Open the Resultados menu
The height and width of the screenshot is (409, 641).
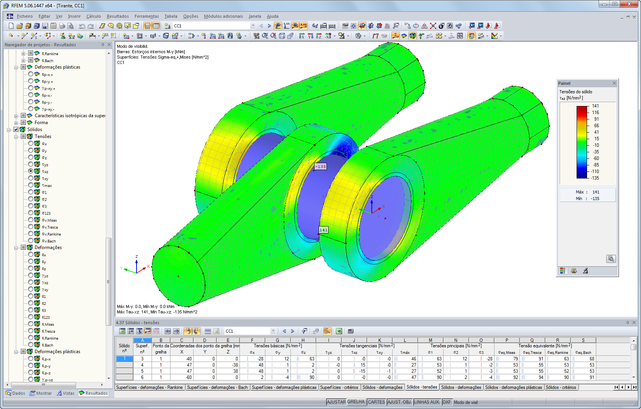click(x=118, y=16)
